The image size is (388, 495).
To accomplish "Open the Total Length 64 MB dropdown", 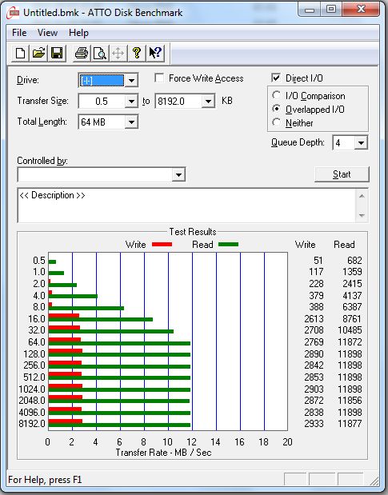I will click(131, 122).
